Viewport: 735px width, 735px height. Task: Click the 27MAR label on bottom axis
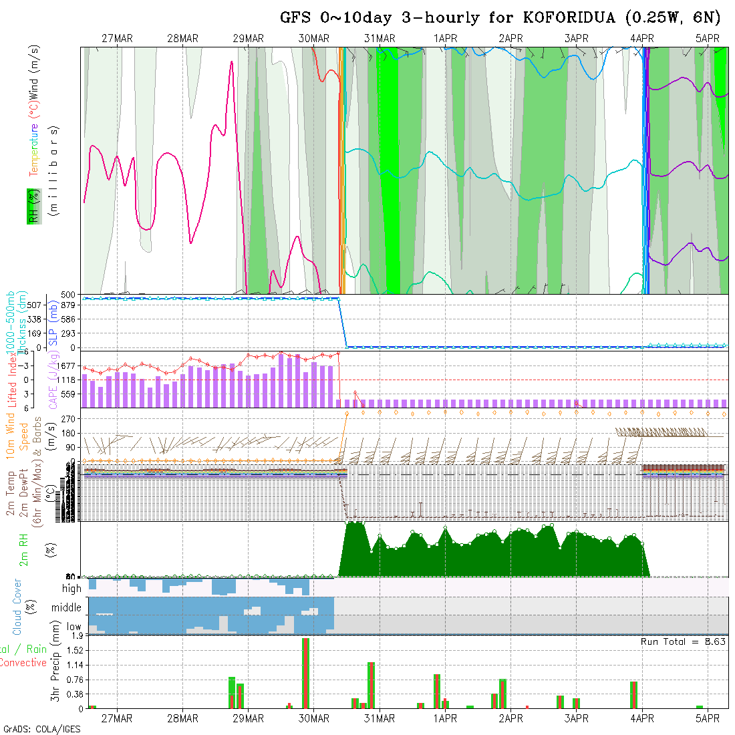click(x=117, y=718)
